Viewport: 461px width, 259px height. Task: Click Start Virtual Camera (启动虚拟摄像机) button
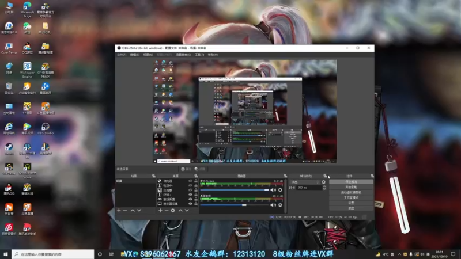click(351, 192)
